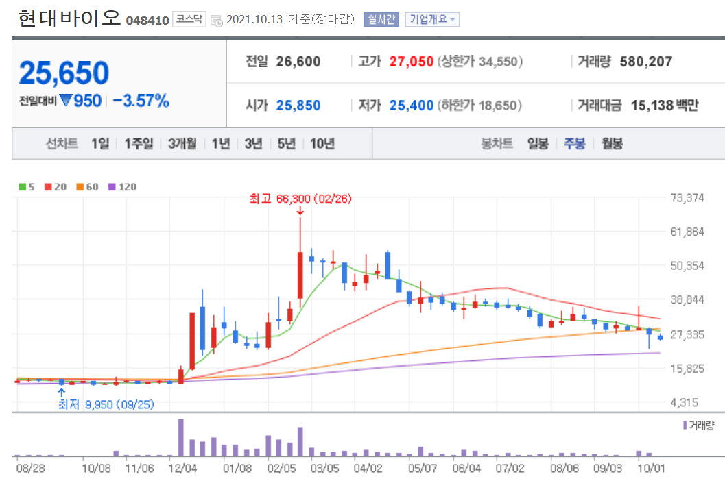Click the 12/04 date axis label
725x481 pixels.
pyautogui.click(x=182, y=469)
